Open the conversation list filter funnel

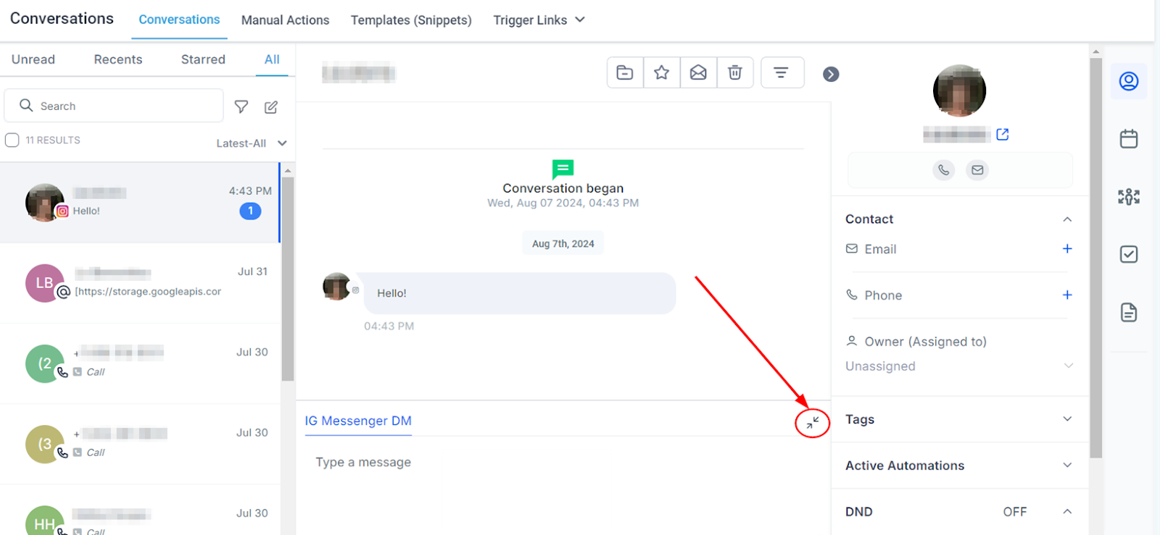241,106
